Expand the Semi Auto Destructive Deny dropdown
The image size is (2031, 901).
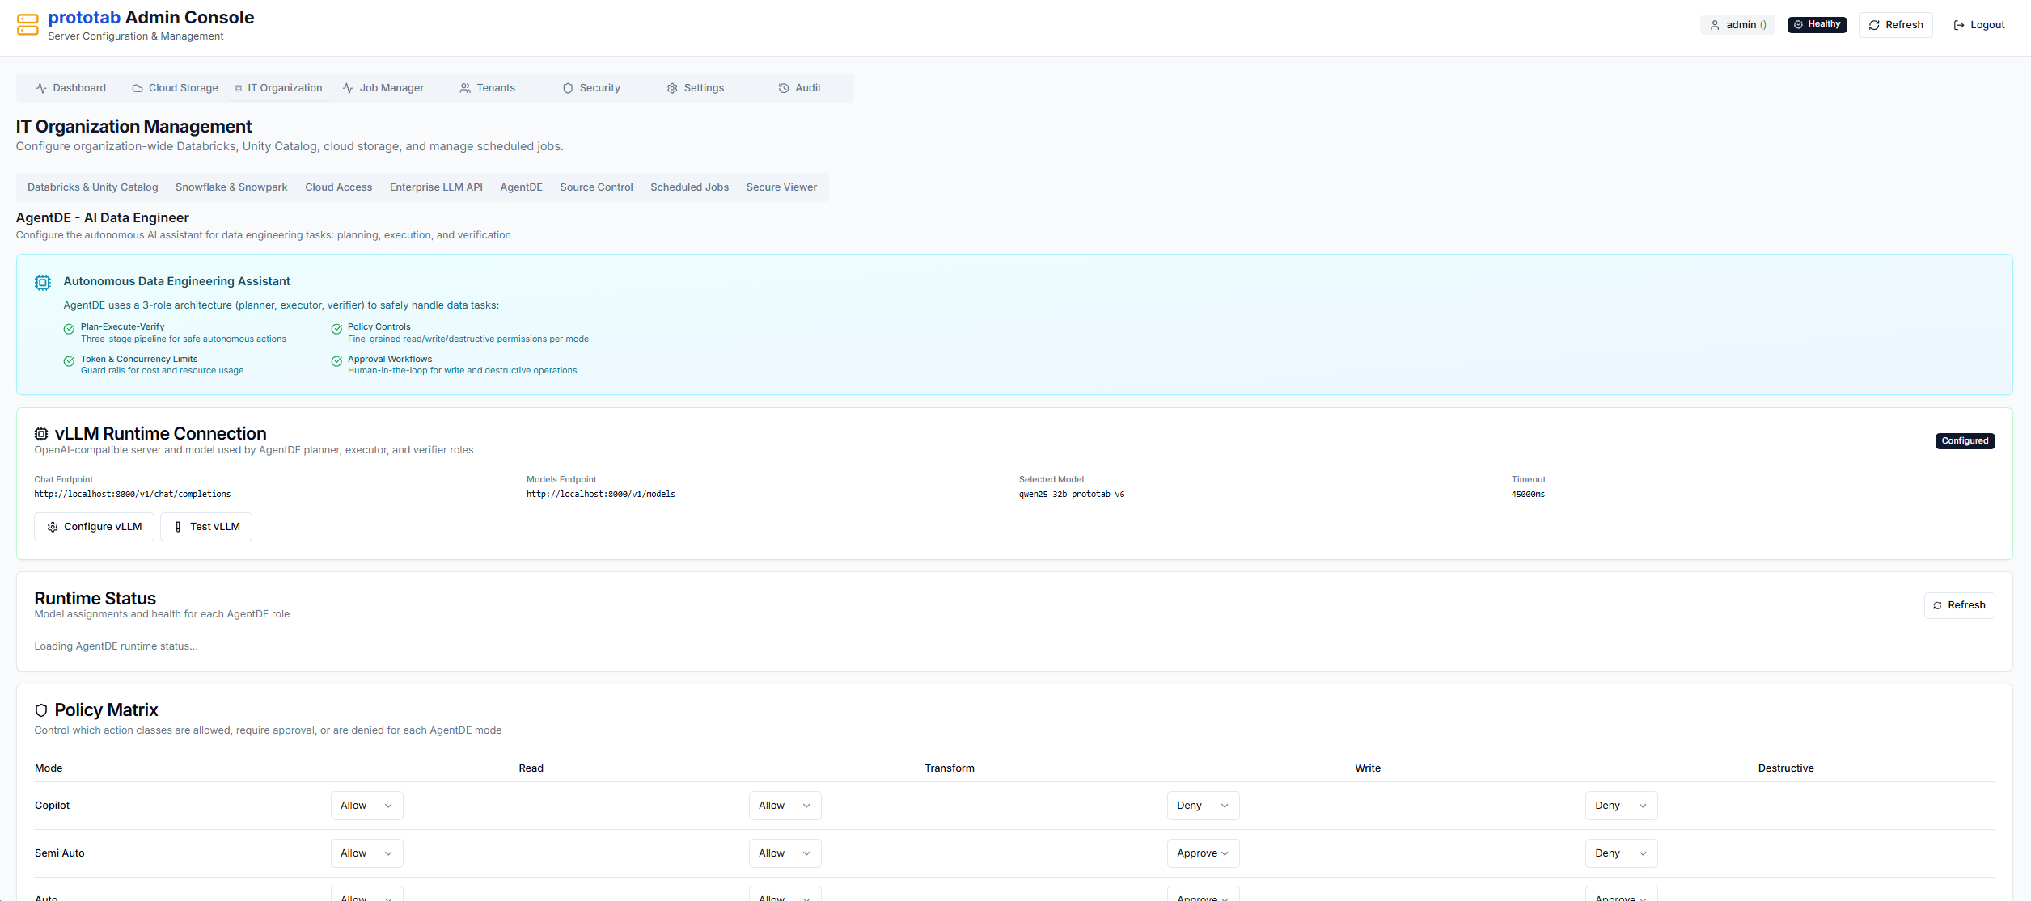click(x=1621, y=853)
